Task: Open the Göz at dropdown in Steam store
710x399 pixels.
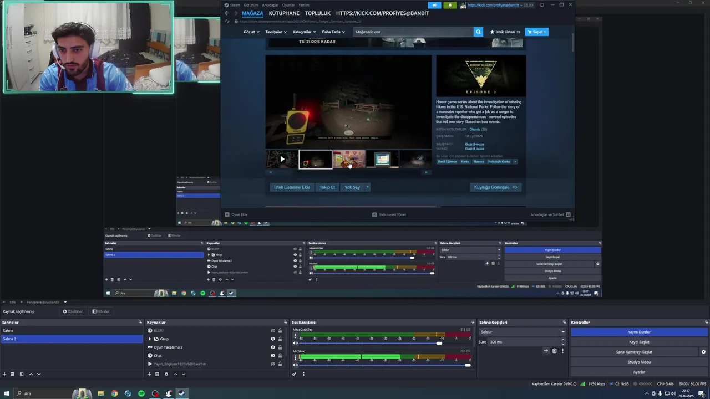Action: (x=251, y=32)
